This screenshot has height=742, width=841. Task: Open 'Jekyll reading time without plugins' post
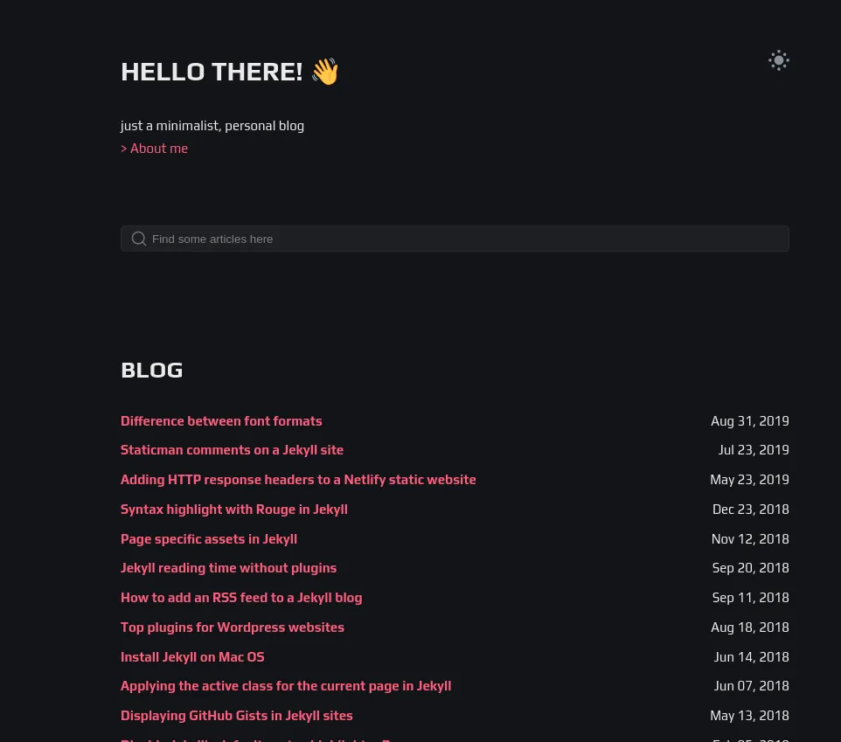pyautogui.click(x=228, y=568)
